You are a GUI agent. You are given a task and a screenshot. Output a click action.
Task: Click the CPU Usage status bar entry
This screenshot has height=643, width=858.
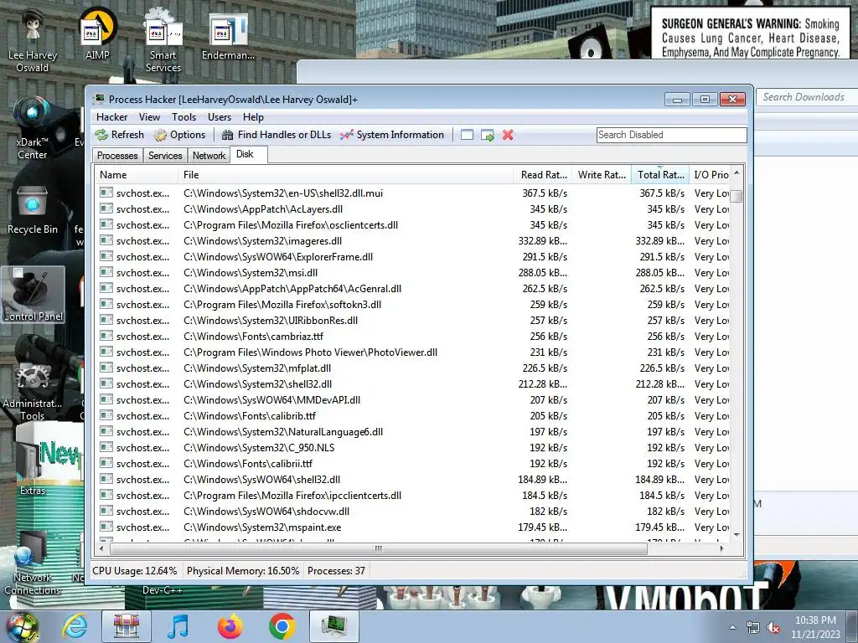click(135, 571)
